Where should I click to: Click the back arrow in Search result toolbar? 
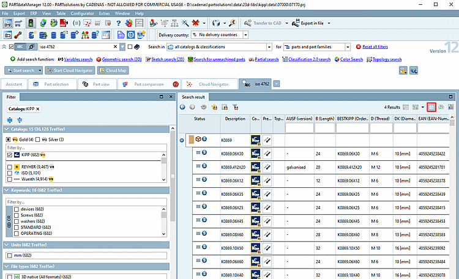[184, 107]
